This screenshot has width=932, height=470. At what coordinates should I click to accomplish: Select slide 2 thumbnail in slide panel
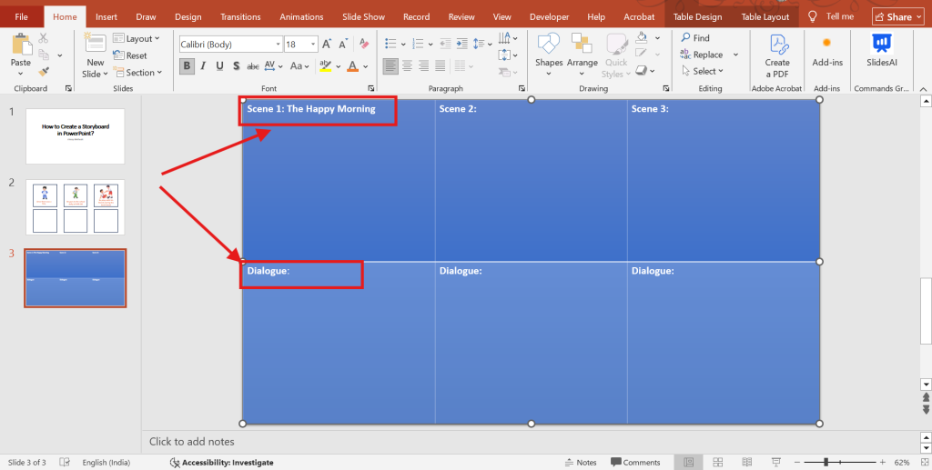[75, 207]
